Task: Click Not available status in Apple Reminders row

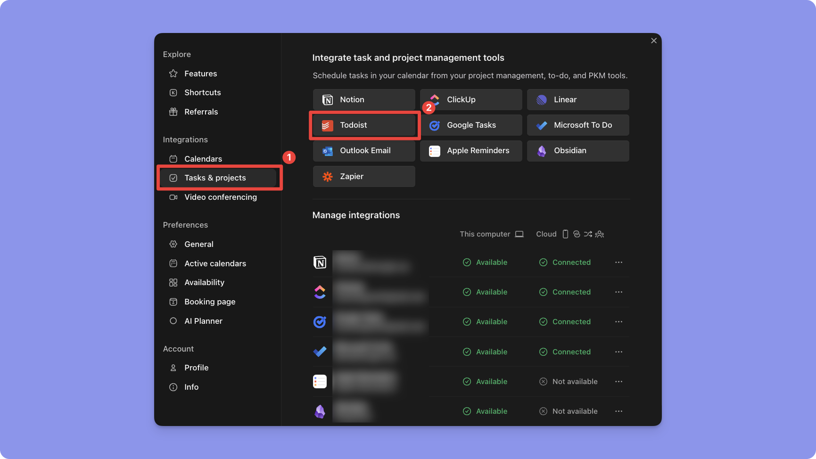Action: coord(569,382)
